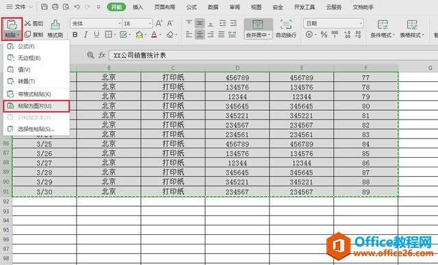
Task: Click the Increase Font Size icon
Action: click(159, 23)
